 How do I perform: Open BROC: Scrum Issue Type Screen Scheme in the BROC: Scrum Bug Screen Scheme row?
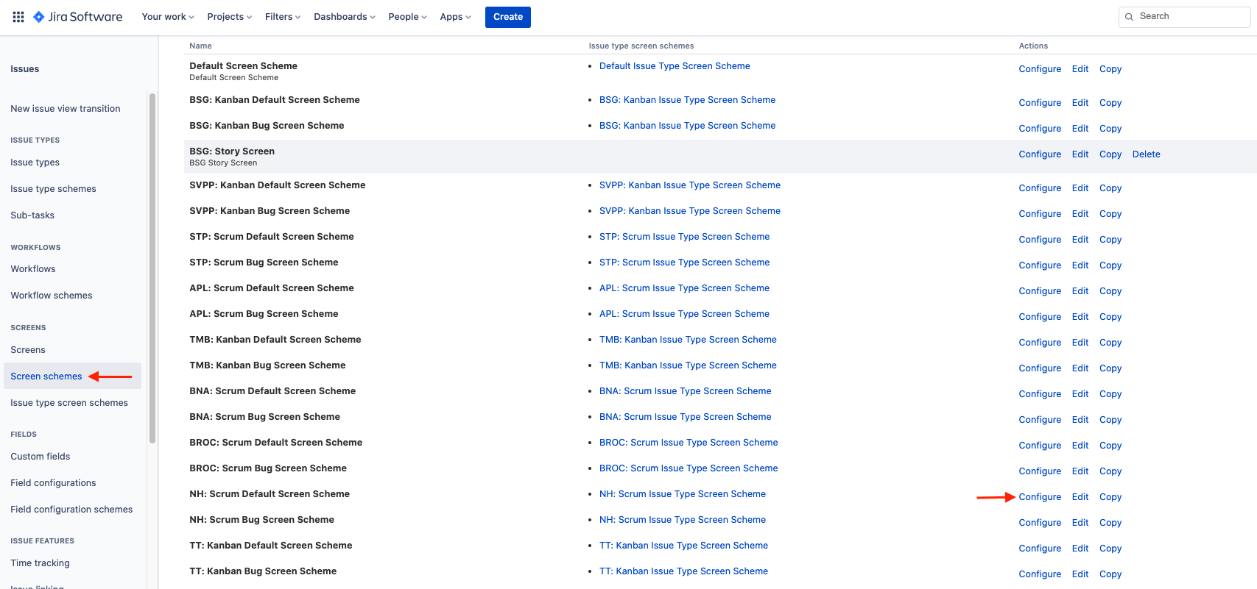pos(689,468)
